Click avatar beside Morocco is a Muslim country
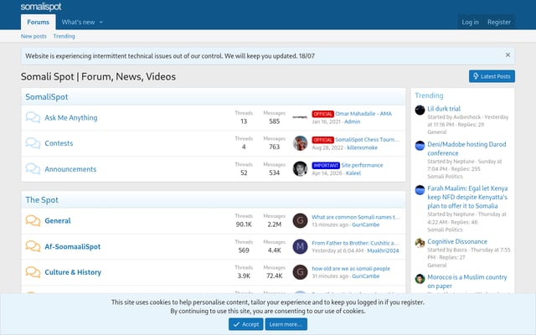 pyautogui.click(x=420, y=279)
